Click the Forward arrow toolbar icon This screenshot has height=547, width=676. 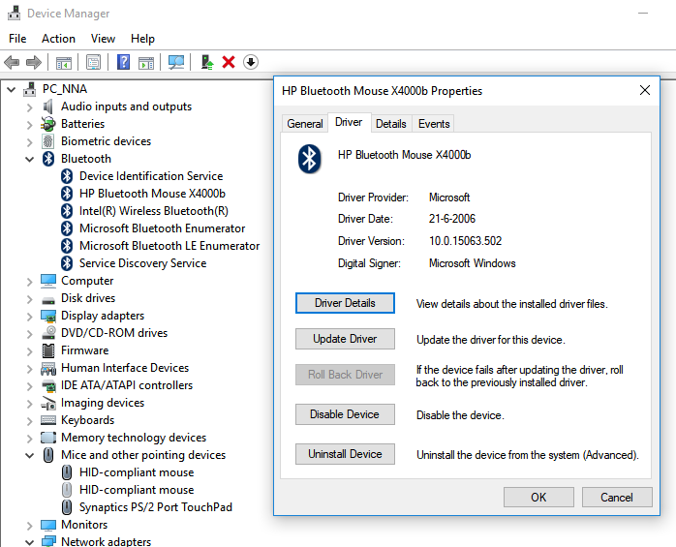(x=34, y=63)
